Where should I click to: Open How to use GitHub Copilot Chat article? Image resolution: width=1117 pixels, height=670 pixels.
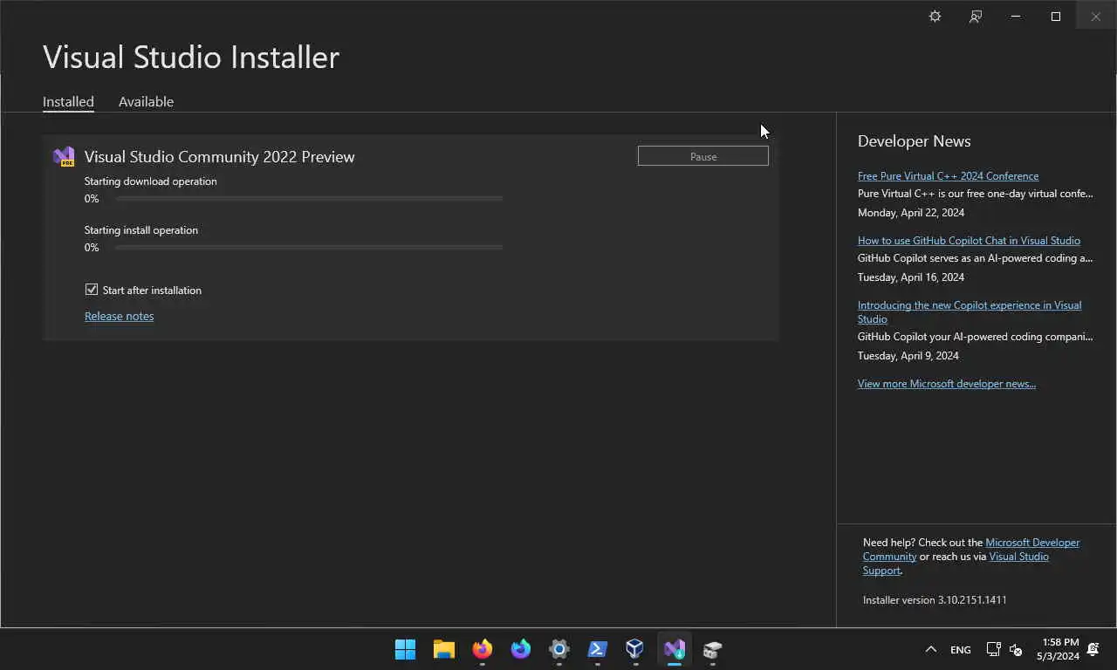(969, 241)
